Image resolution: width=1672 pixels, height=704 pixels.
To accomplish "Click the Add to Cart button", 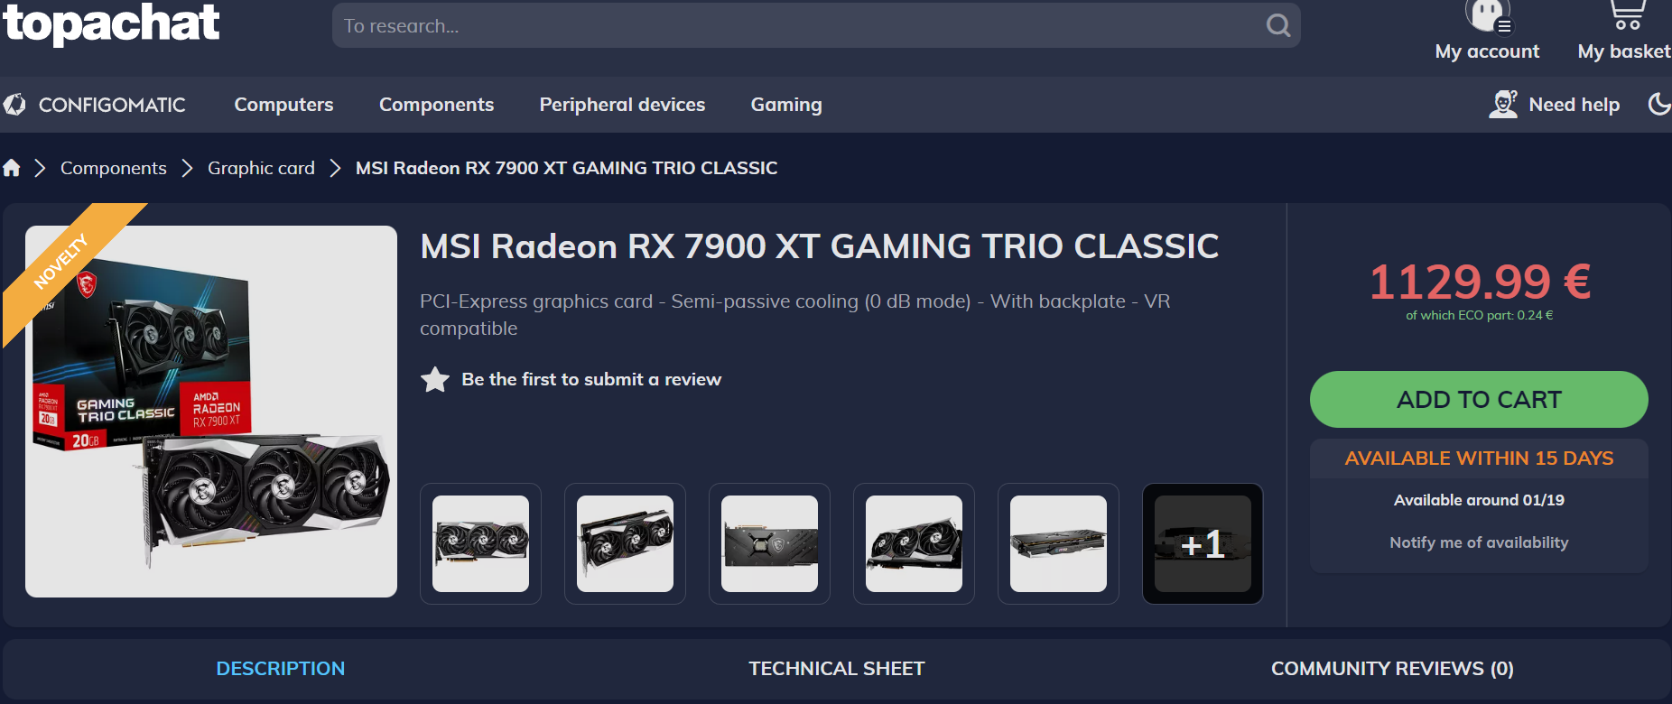I will 1479,399.
